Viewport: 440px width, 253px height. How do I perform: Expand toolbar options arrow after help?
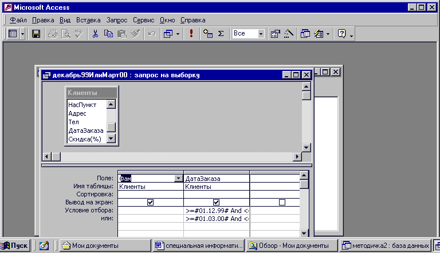click(351, 35)
